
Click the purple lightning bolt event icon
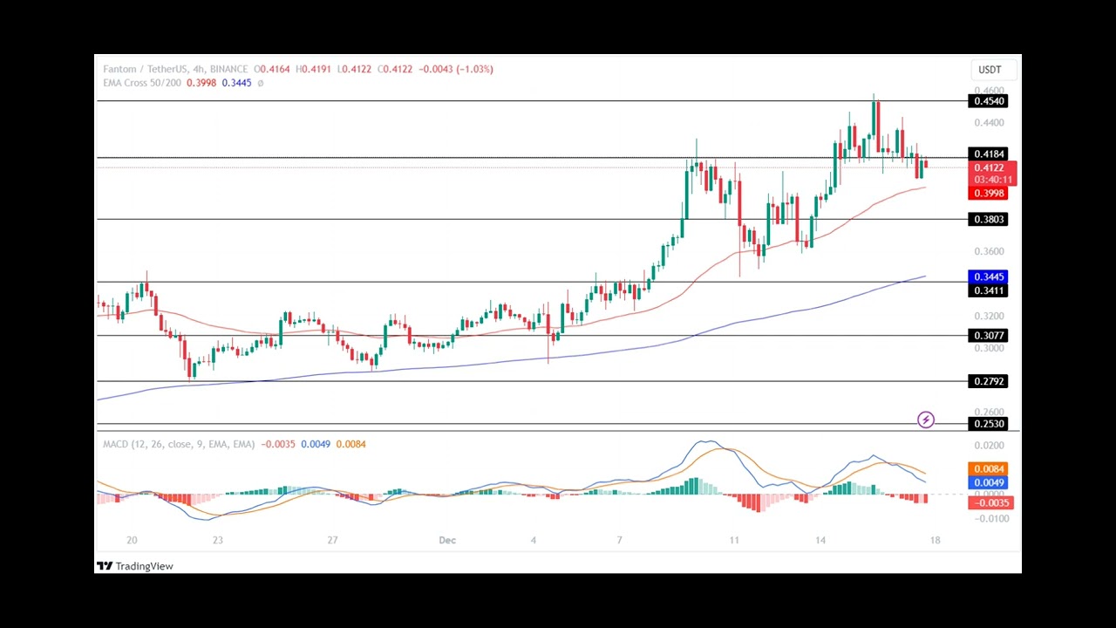(926, 420)
